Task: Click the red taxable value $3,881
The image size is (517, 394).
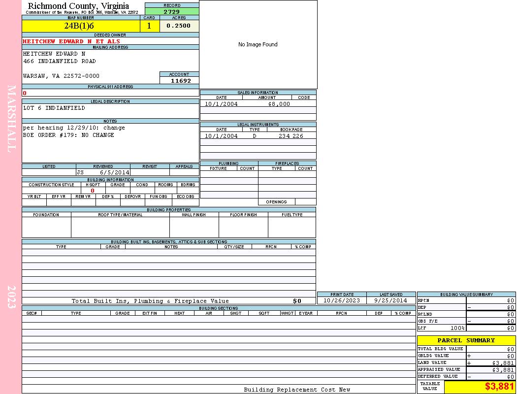Action: coord(498,387)
